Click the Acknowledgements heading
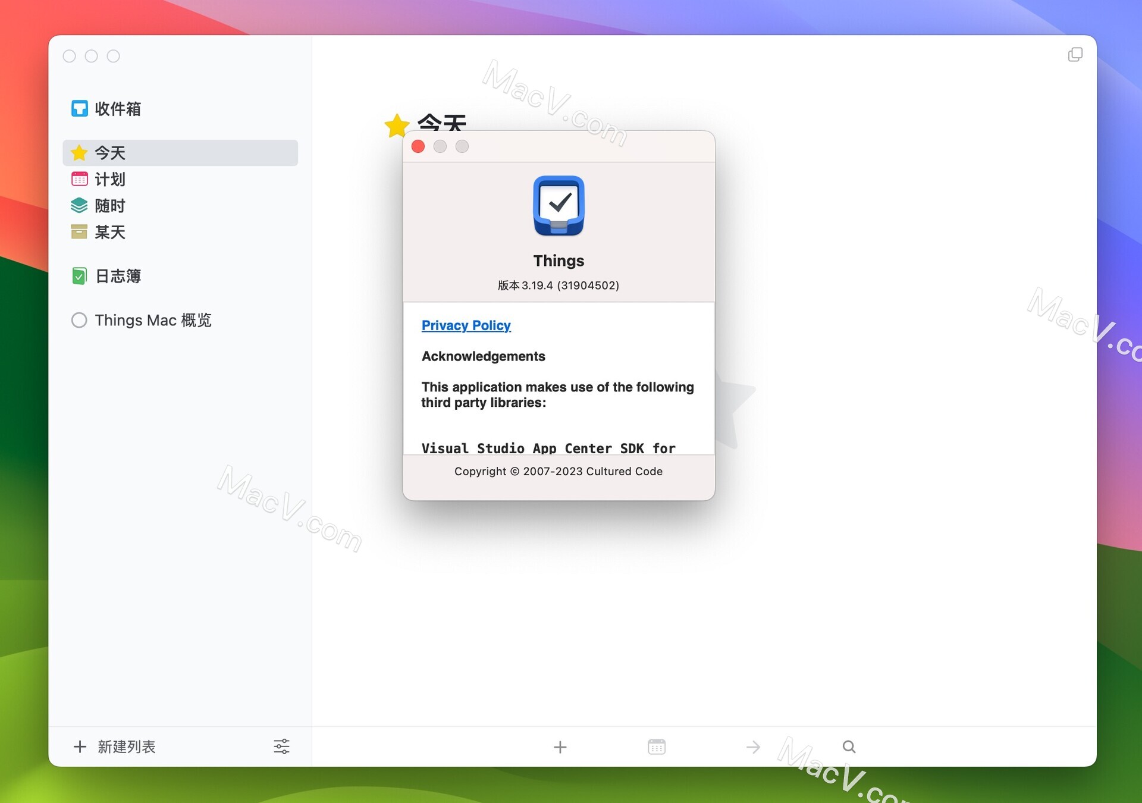Screen dimensions: 1142x803 pyautogui.click(x=483, y=356)
